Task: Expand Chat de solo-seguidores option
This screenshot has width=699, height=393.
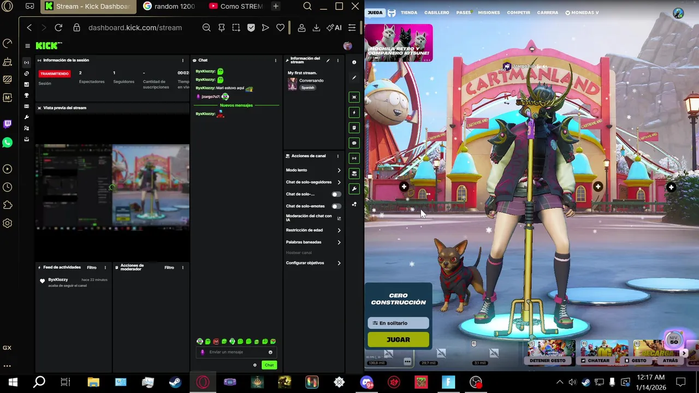Action: coord(313,182)
